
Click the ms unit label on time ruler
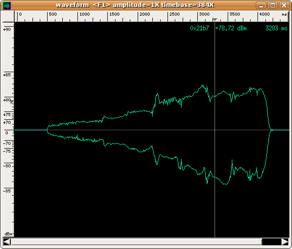coord(284,14)
